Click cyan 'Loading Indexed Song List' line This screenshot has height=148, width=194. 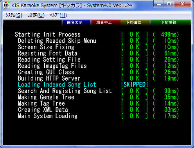coord(57,85)
